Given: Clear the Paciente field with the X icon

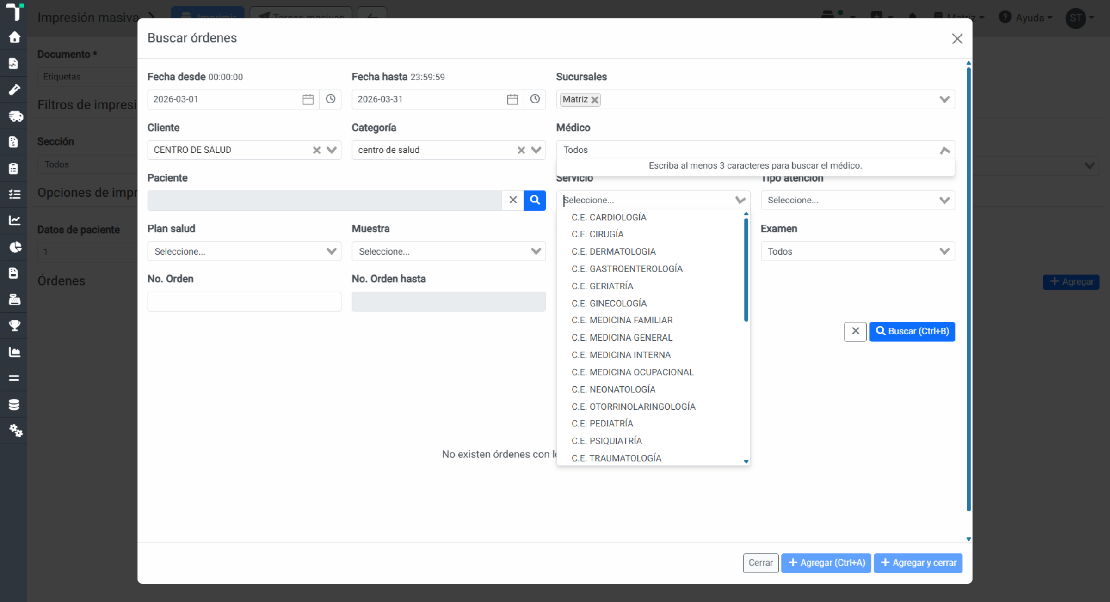Looking at the screenshot, I should pyautogui.click(x=513, y=200).
